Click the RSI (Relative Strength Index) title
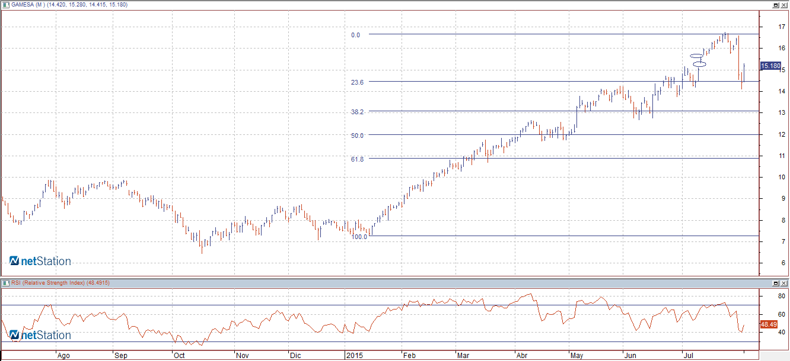This screenshot has width=790, height=361. 60,283
